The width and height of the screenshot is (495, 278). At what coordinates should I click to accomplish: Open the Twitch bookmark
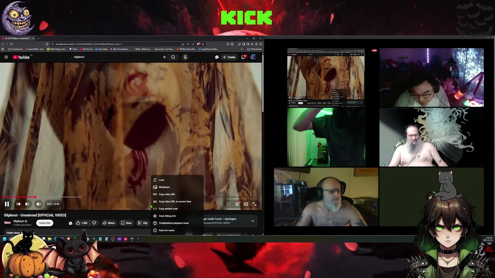(x=73, y=49)
